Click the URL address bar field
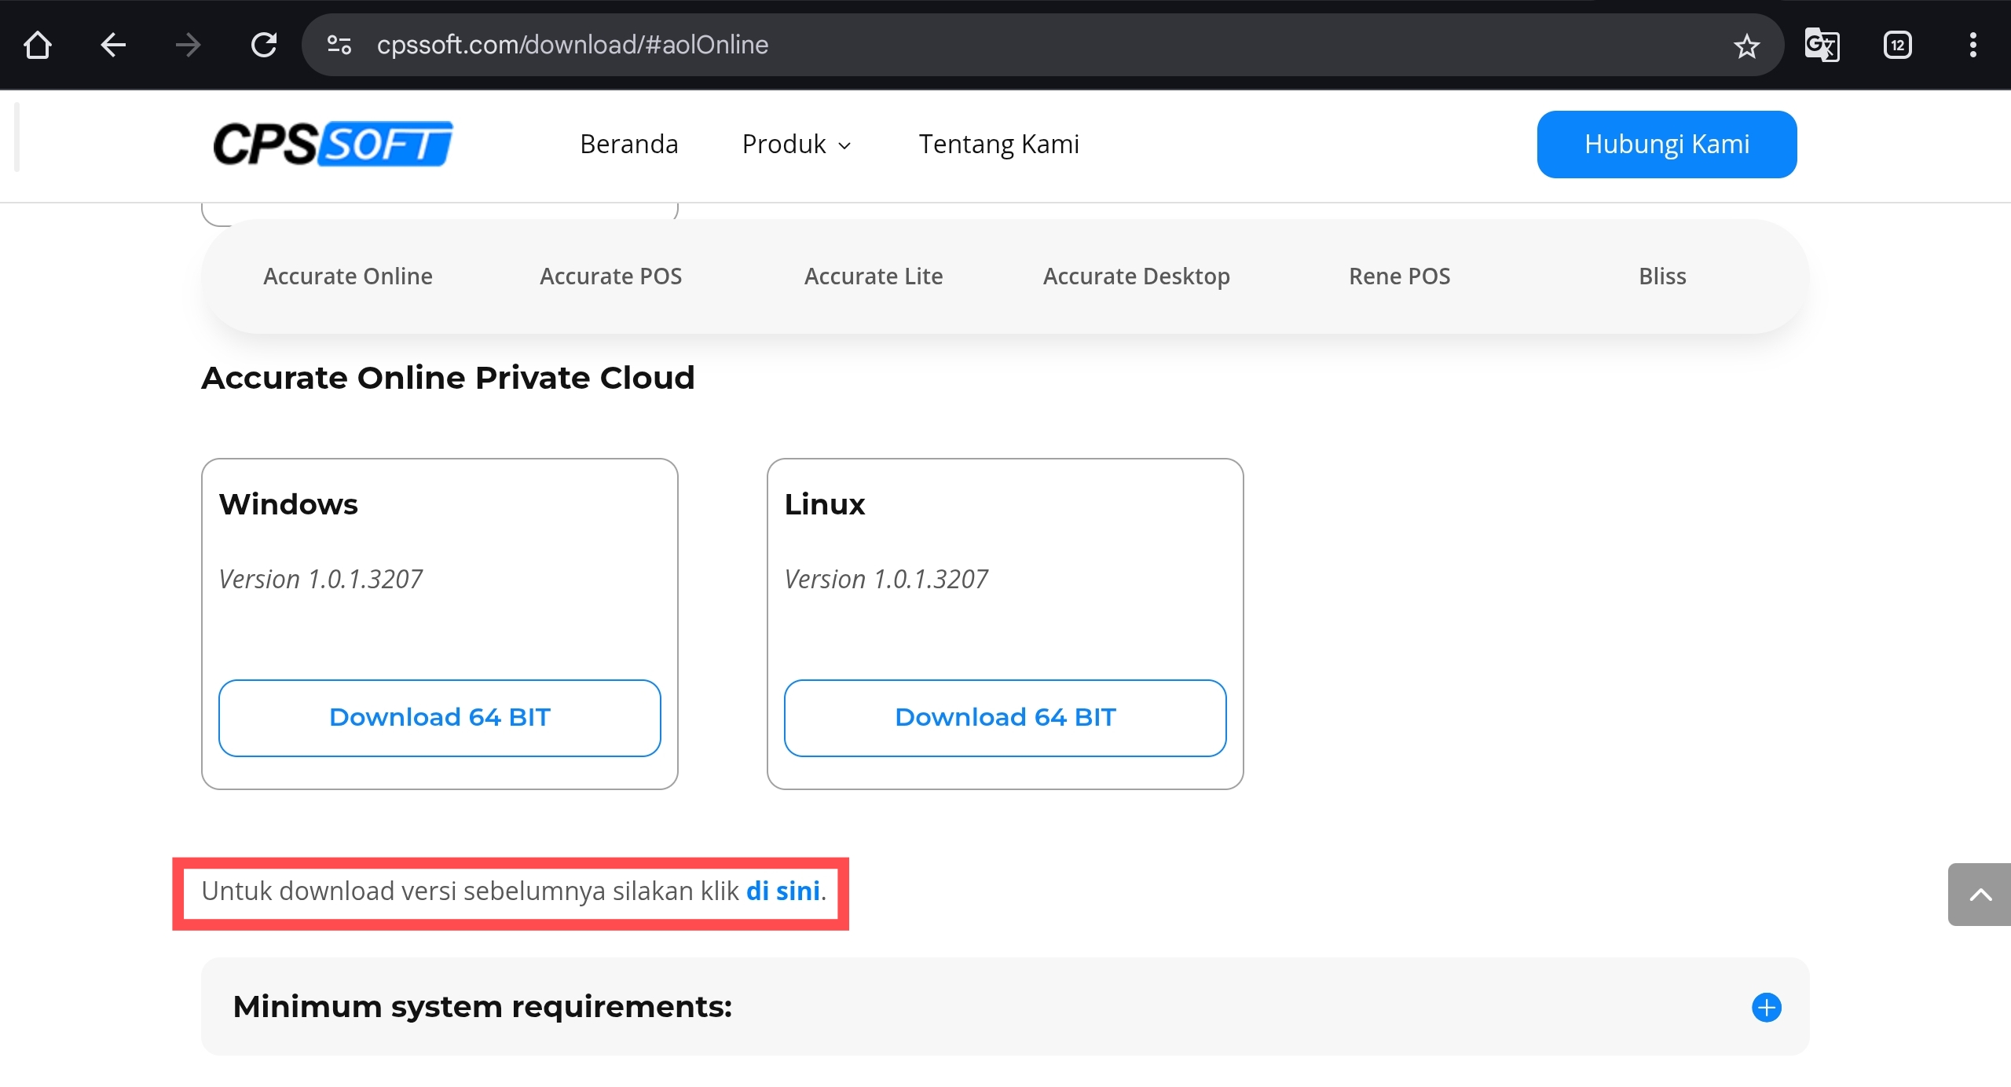2011x1087 pixels. (x=1021, y=45)
